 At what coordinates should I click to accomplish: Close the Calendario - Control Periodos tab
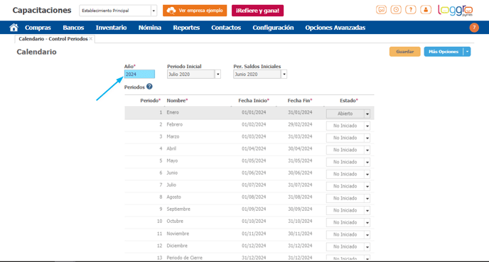point(91,38)
